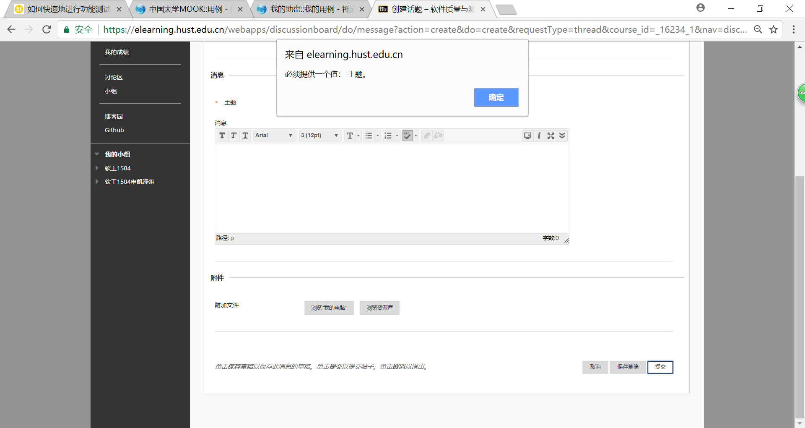Image resolution: width=805 pixels, height=428 pixels.
Task: Expand the 软工1504申凯泽组 group arrow
Action: [x=97, y=182]
